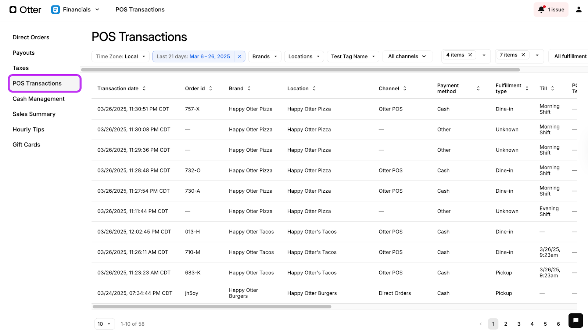Viewport: 588px width, 333px height.
Task: Open Direct Orders in sidebar
Action: (31, 37)
